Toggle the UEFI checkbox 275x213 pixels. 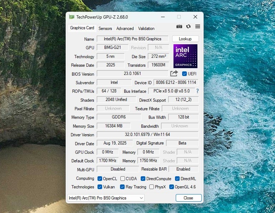[184, 74]
